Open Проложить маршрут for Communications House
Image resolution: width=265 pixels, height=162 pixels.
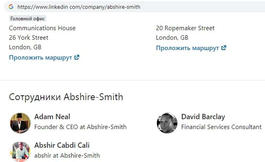[41, 58]
